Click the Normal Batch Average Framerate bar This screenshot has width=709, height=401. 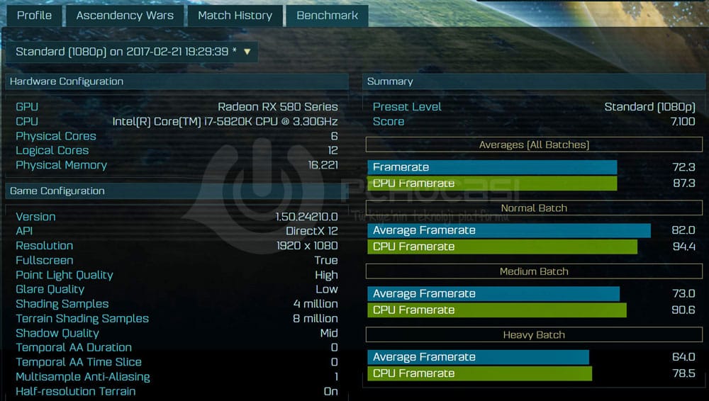tap(508, 230)
